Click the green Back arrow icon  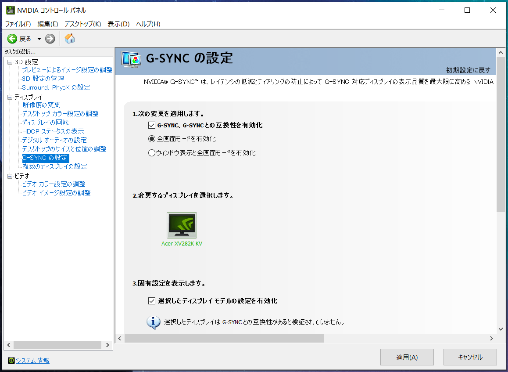[x=12, y=39]
